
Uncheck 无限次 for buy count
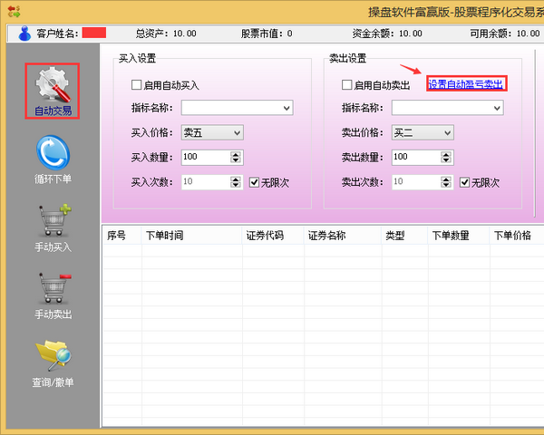[254, 182]
